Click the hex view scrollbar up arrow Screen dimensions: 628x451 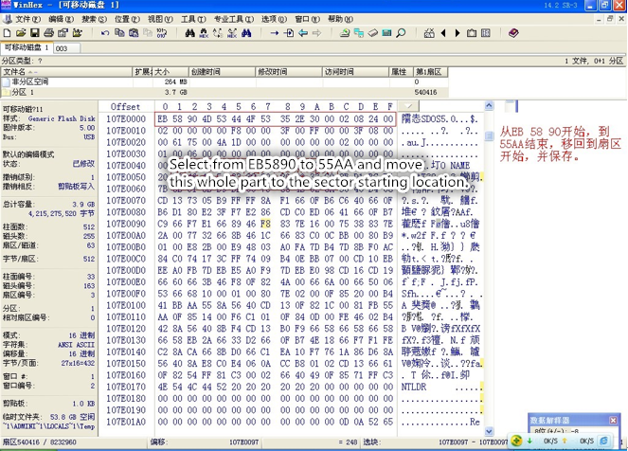tap(489, 106)
